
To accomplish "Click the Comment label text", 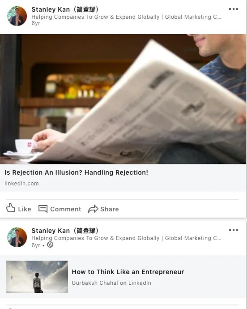I will 66,209.
